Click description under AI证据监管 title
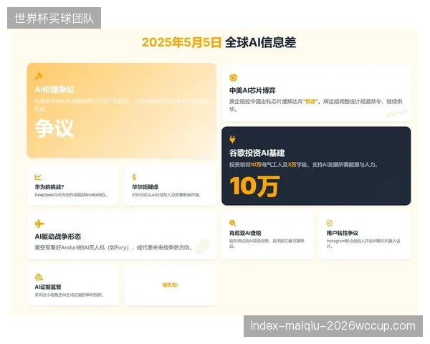 (69, 295)
